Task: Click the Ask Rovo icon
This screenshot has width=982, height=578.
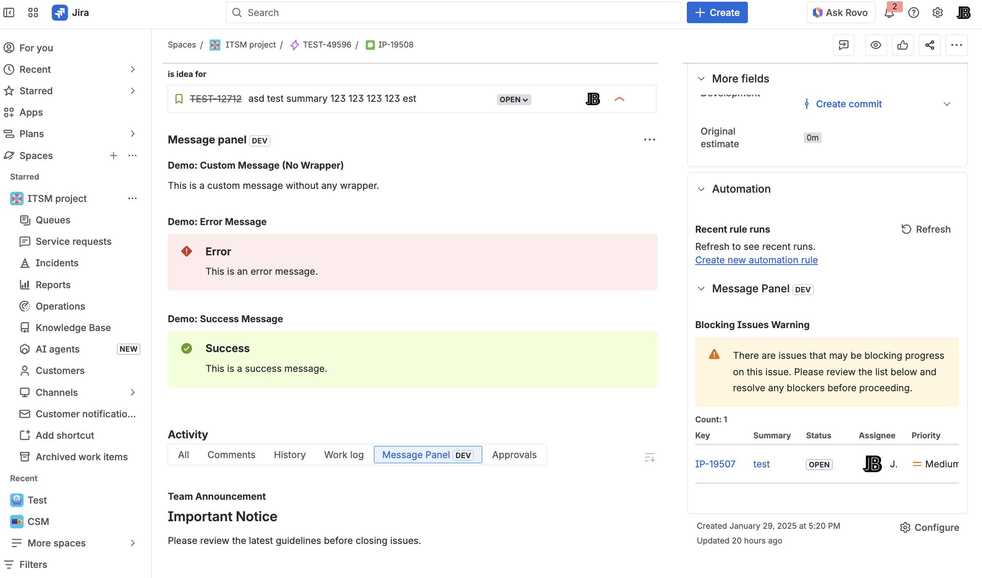Action: (x=817, y=13)
